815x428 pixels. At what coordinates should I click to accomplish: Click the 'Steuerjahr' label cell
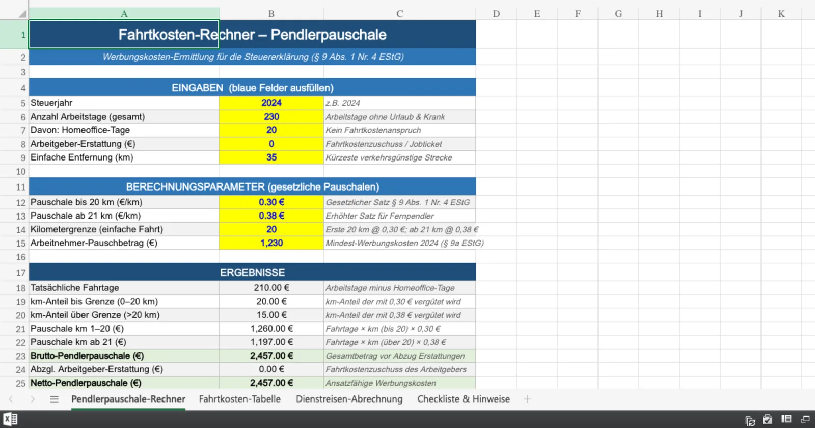(124, 103)
